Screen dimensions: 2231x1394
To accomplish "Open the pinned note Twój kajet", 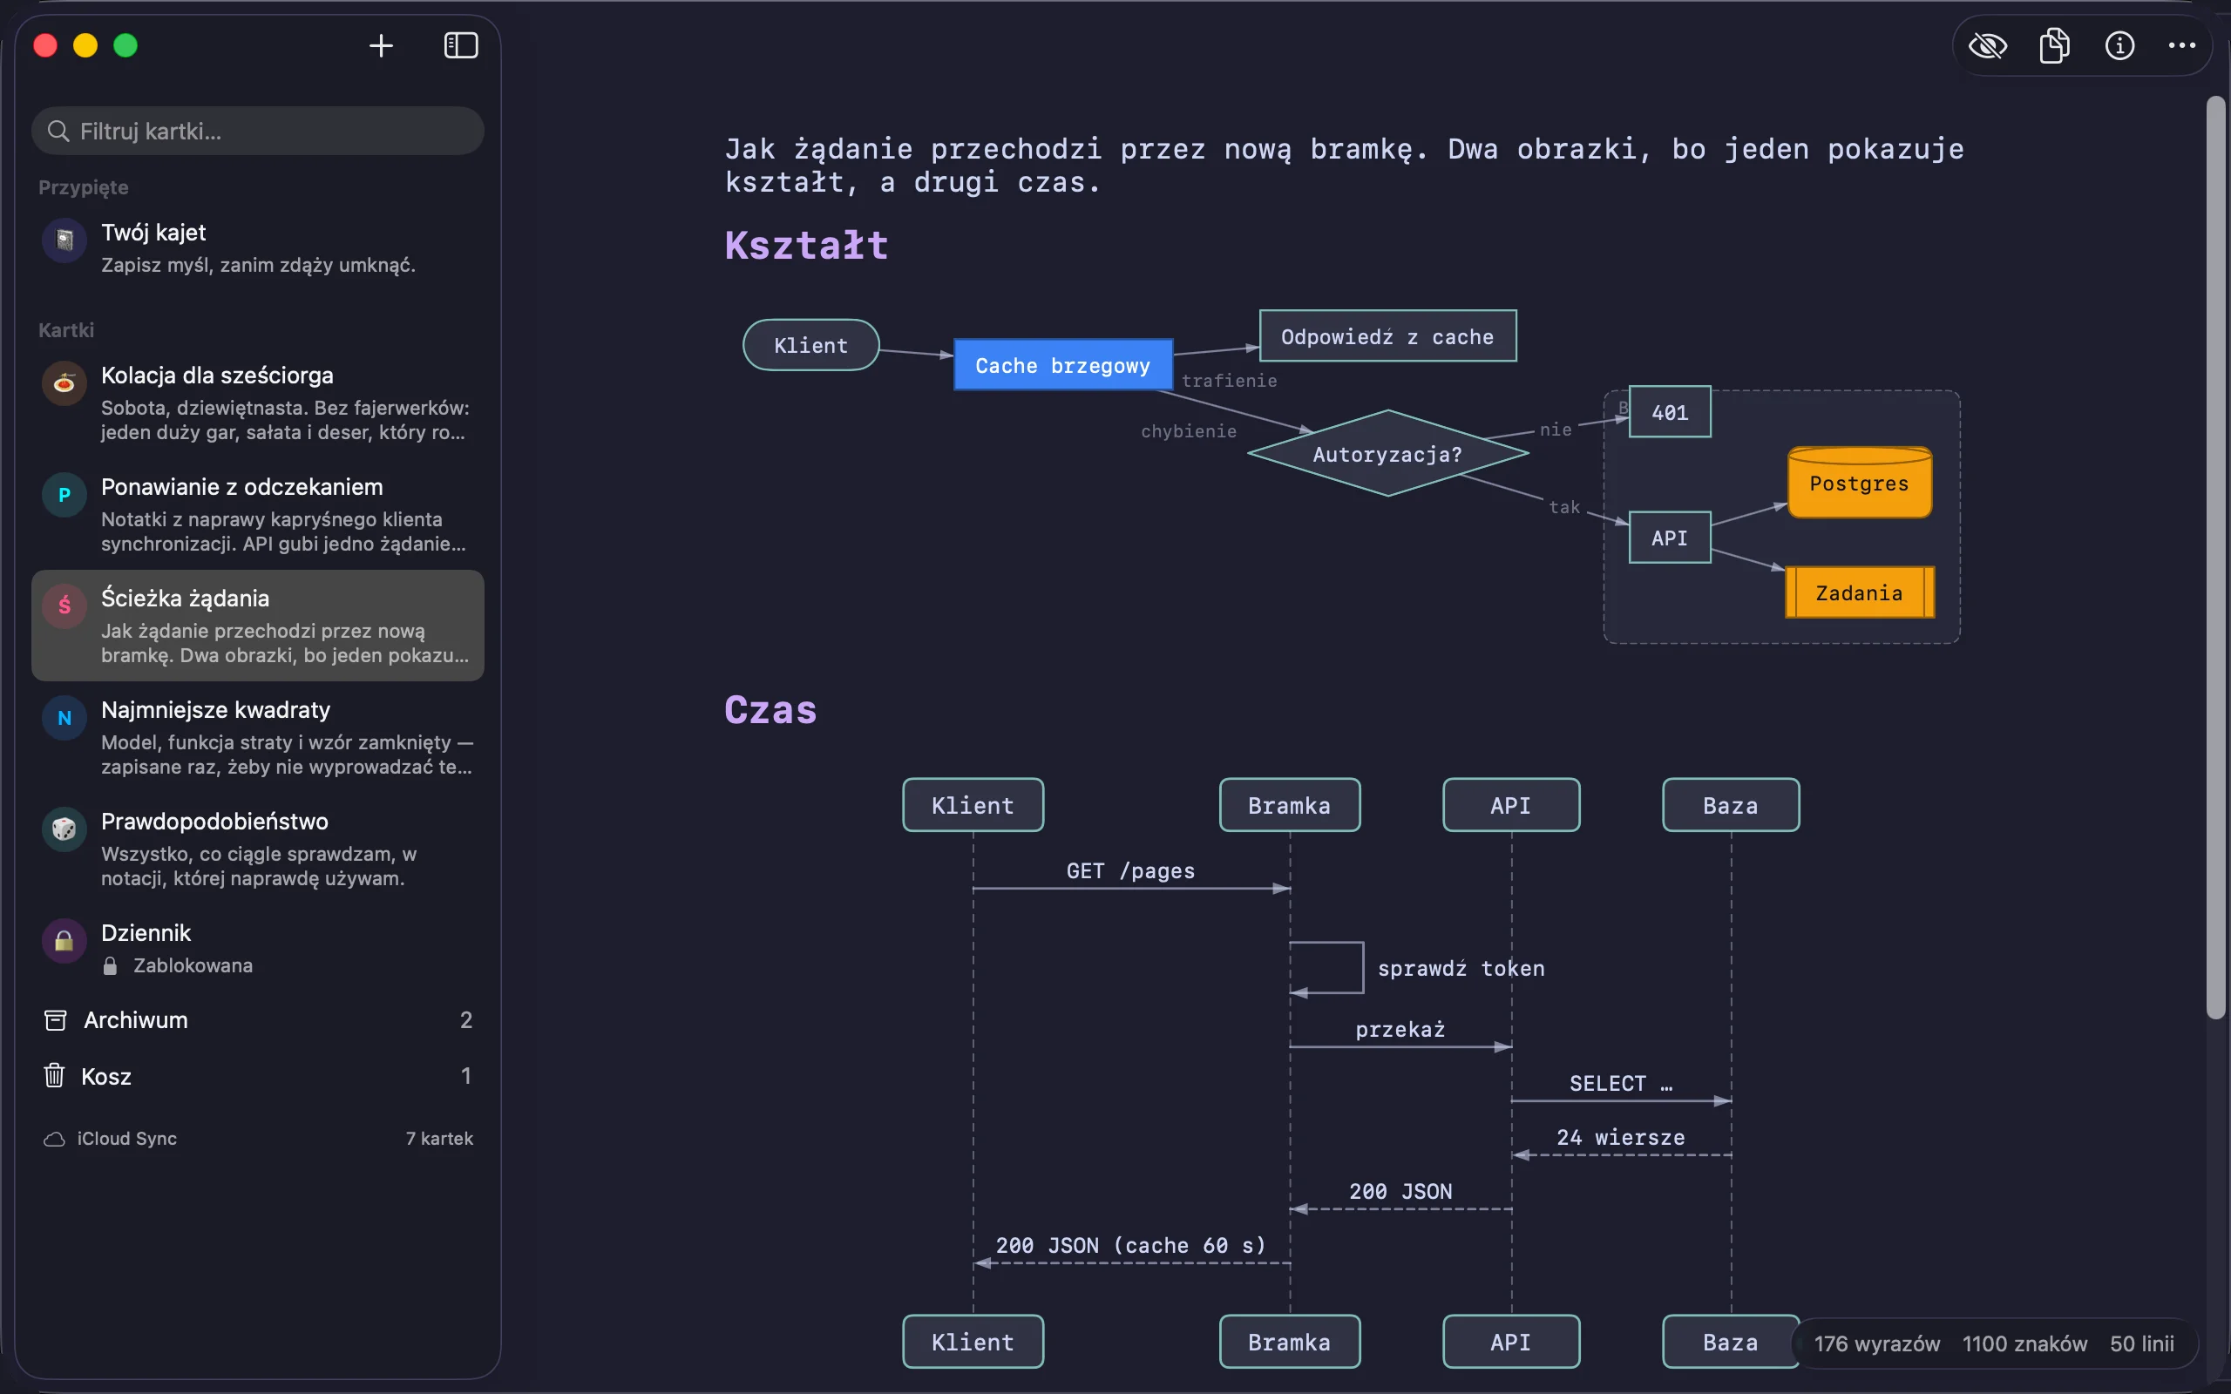I will pyautogui.click(x=257, y=247).
